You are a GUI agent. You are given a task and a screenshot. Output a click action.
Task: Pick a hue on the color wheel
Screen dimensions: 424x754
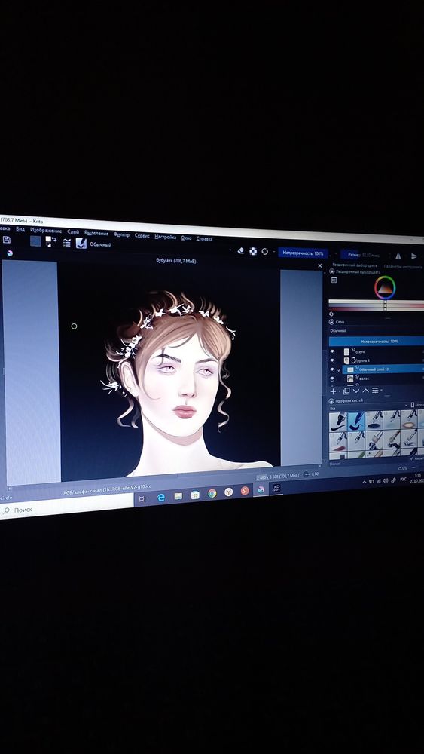(x=385, y=288)
